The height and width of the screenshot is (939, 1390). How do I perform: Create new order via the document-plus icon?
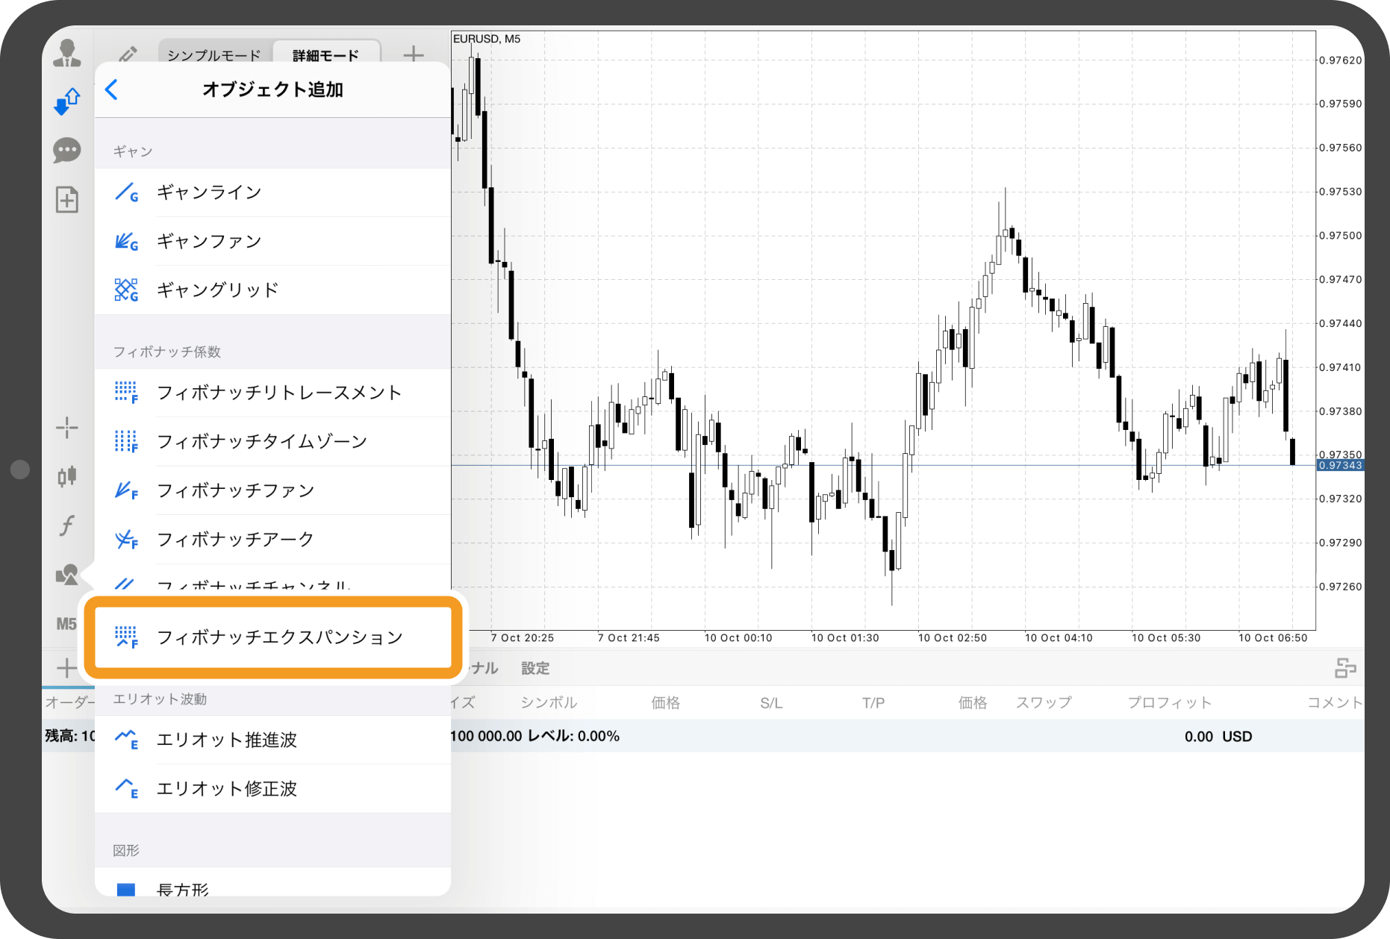click(67, 199)
